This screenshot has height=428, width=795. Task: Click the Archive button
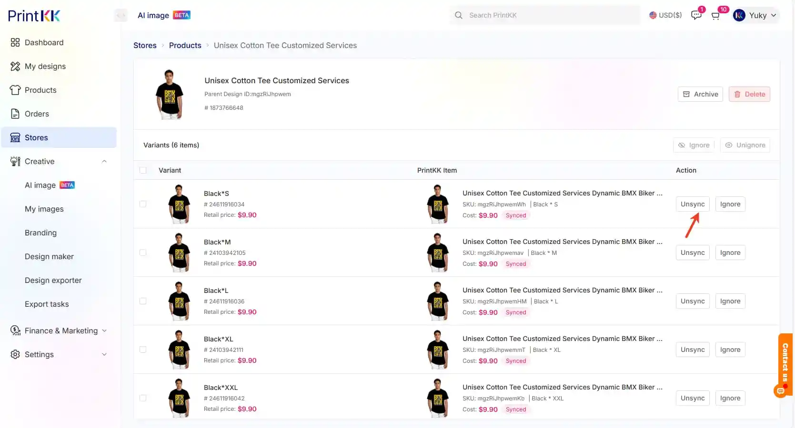pos(700,94)
